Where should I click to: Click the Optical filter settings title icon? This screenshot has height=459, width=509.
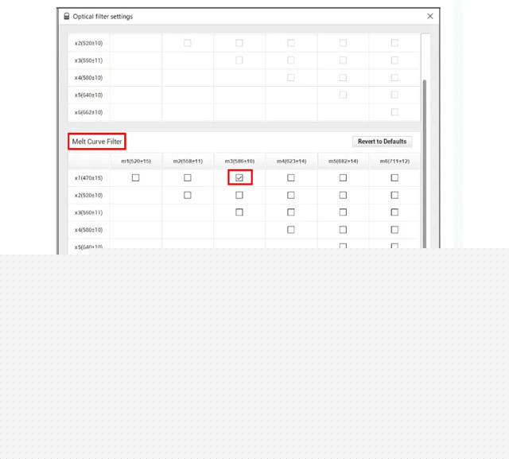pyautogui.click(x=67, y=17)
